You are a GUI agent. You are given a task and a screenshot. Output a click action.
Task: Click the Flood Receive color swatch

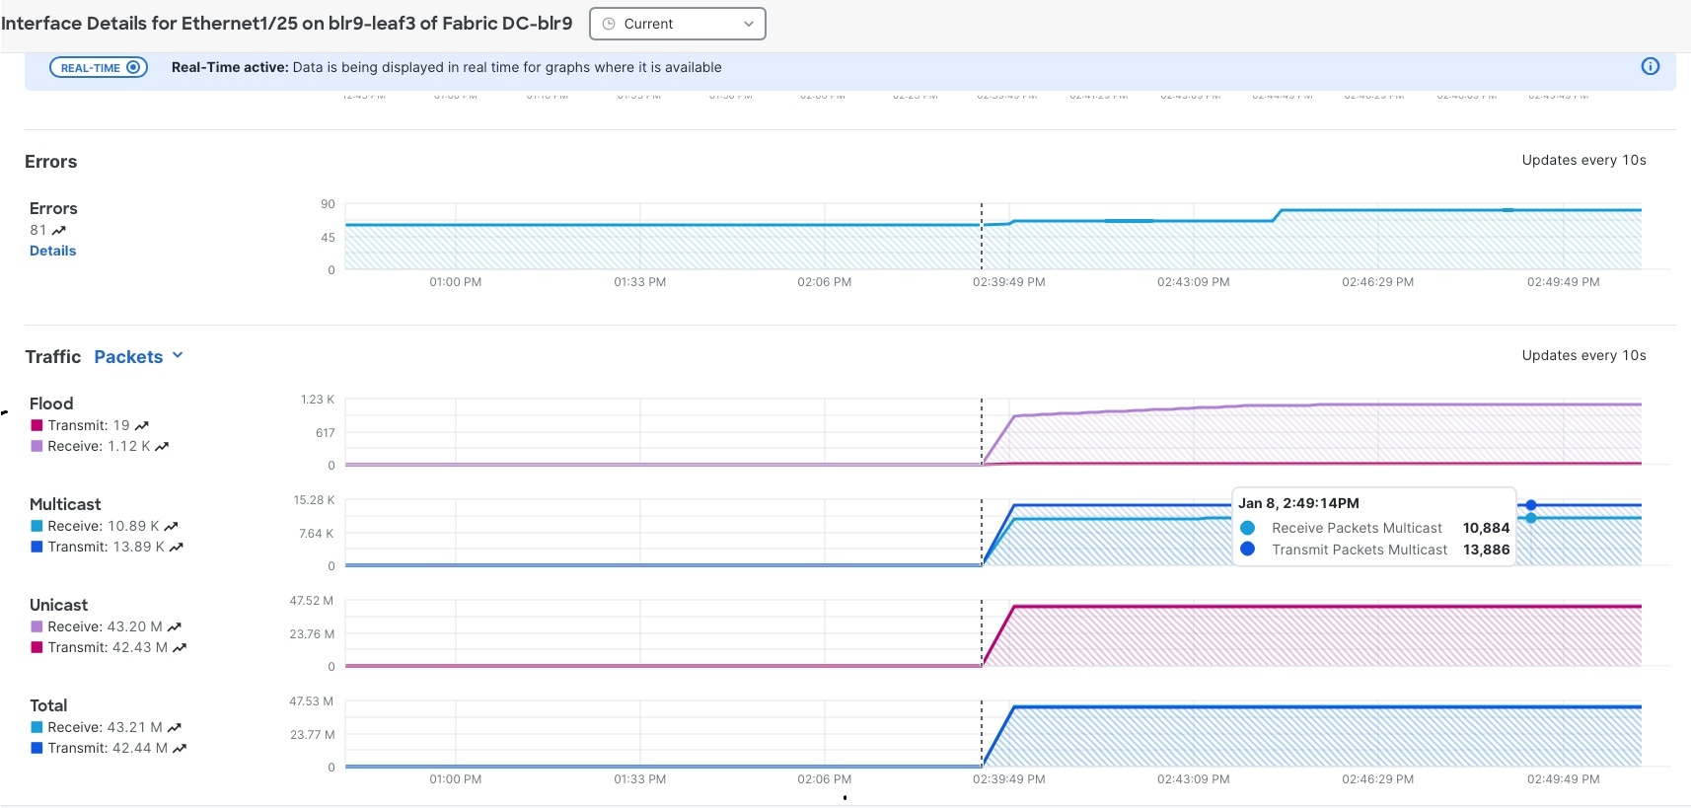(x=37, y=446)
